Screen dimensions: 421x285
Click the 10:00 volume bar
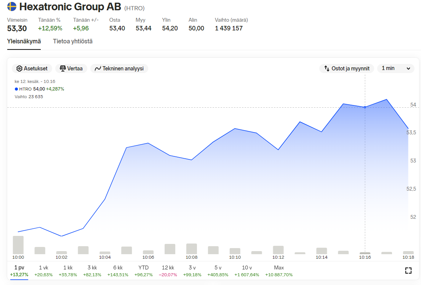click(x=18, y=245)
